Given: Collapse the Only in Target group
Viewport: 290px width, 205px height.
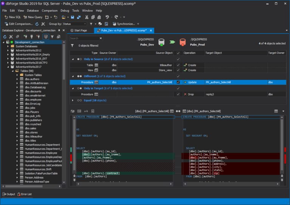Looking at the screenshot, I should [72, 89].
